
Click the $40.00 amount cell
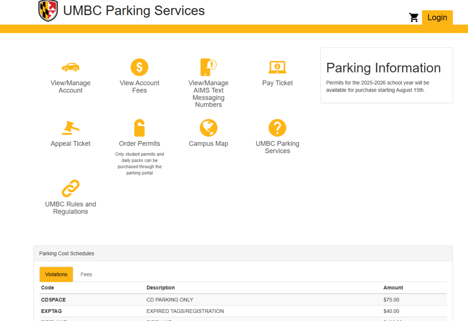[391, 311]
